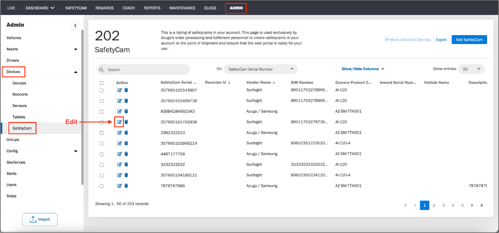
Task: Collapse the Devices sidebar section
Action: [x=76, y=72]
